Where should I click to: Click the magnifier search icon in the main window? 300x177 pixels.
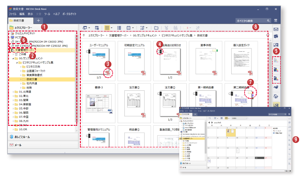coord(268,21)
